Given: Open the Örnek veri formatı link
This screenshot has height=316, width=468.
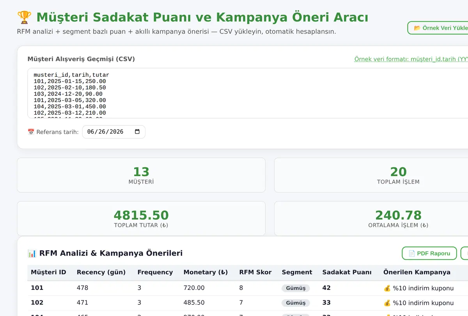Looking at the screenshot, I should (x=411, y=59).
